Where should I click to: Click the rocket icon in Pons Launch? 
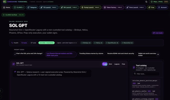click(127, 7)
